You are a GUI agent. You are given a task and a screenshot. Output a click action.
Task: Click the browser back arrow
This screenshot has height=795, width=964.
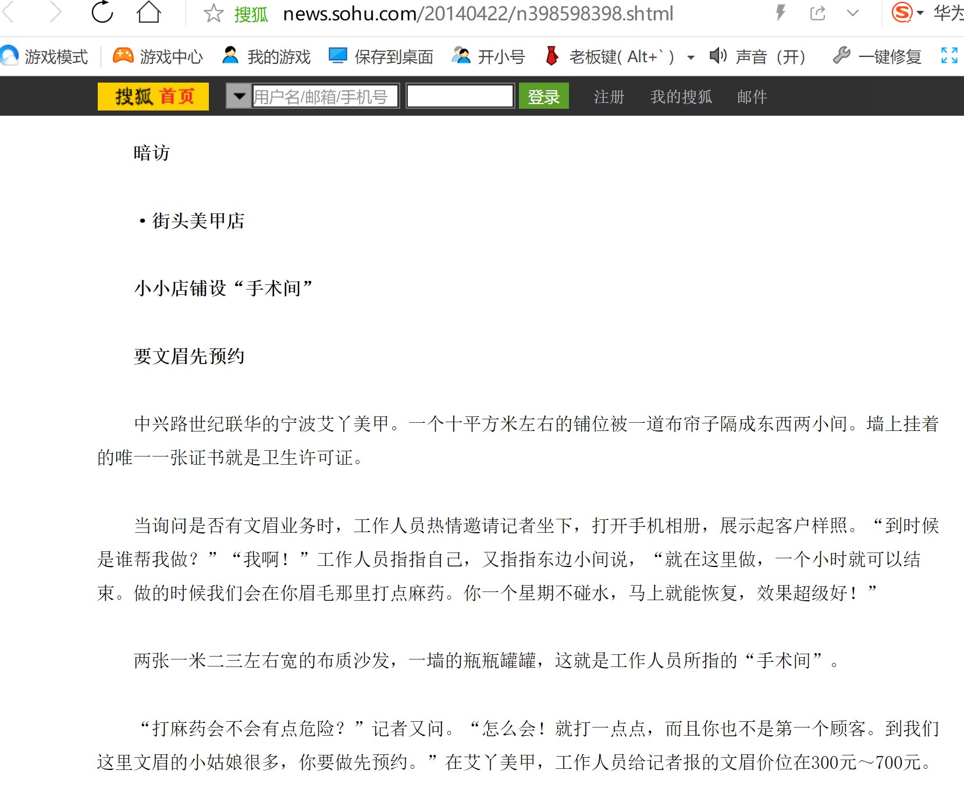[x=7, y=12]
